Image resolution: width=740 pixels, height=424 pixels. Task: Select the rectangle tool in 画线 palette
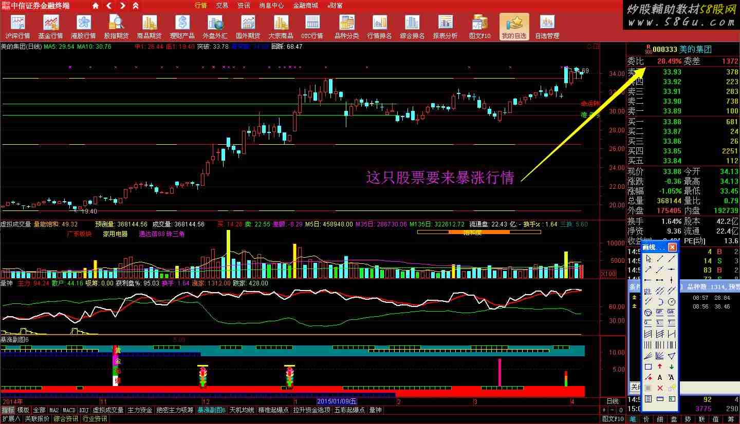649,367
